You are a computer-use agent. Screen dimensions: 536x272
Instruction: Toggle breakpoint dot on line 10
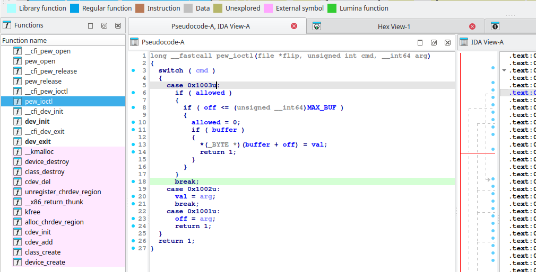pyautogui.click(x=133, y=122)
